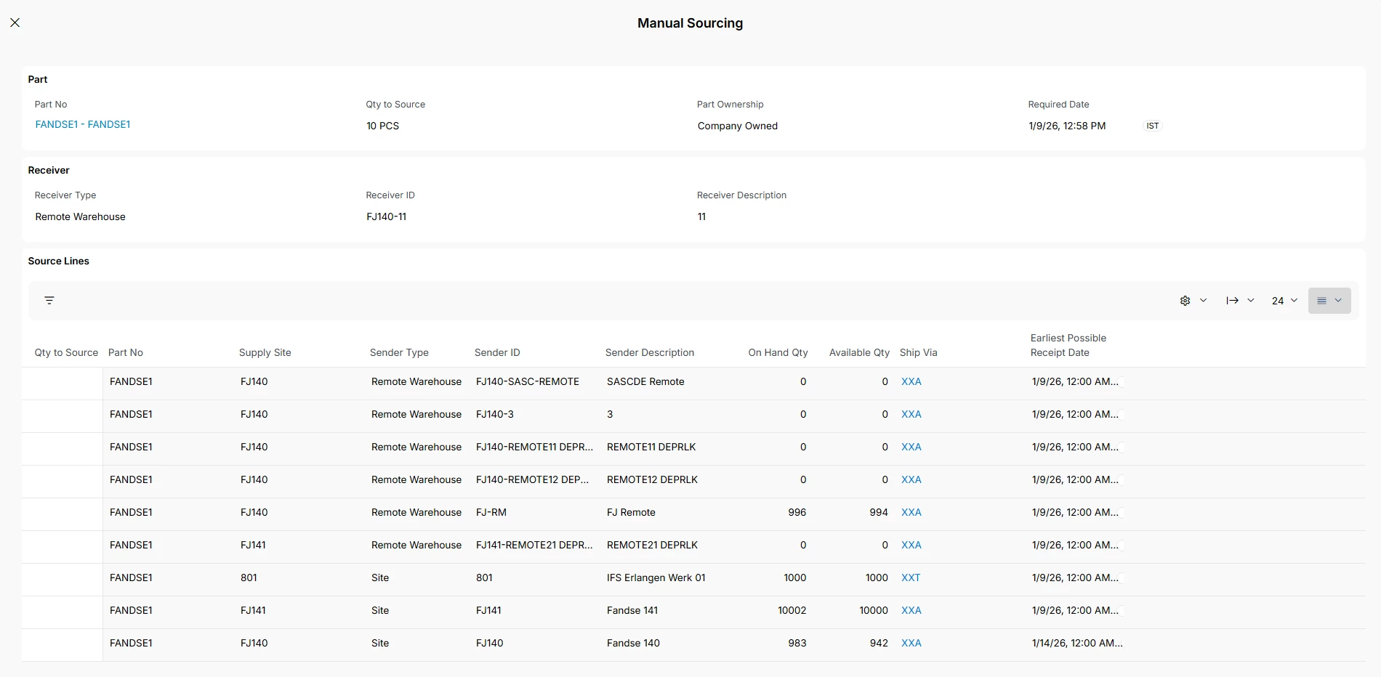Open the FANDSE1 - FANDSE1 part link
1381x677 pixels.
[83, 124]
